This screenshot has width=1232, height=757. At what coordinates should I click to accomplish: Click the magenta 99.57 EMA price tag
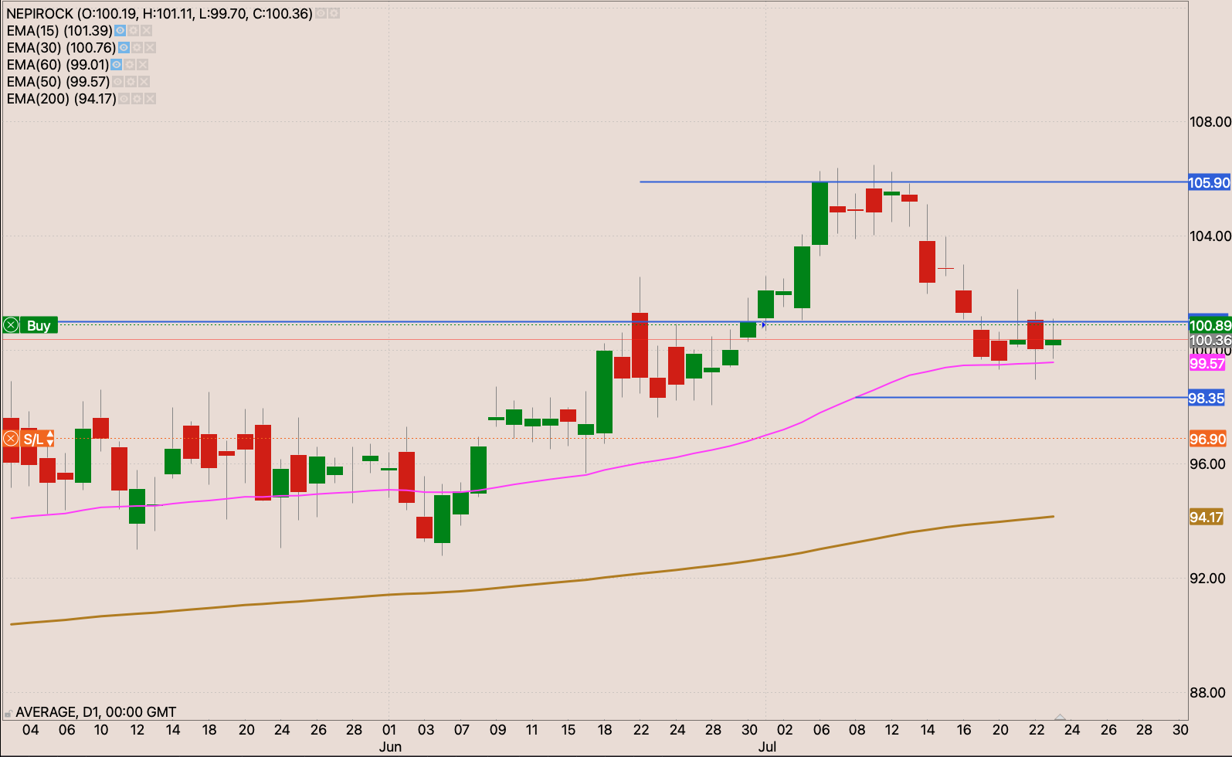[x=1207, y=364]
